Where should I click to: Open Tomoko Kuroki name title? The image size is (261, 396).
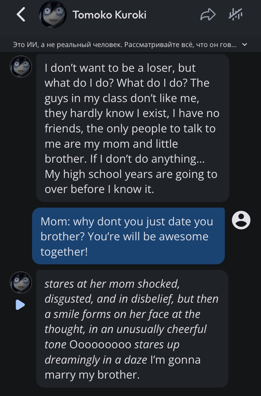[110, 15]
